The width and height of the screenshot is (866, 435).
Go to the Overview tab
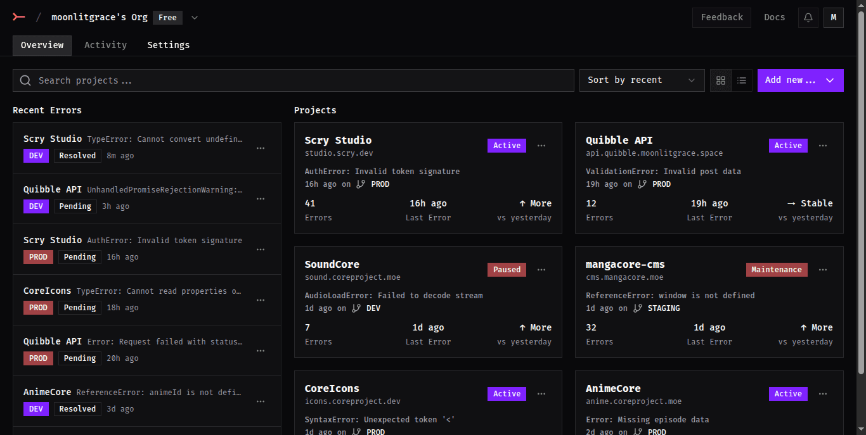click(x=42, y=45)
